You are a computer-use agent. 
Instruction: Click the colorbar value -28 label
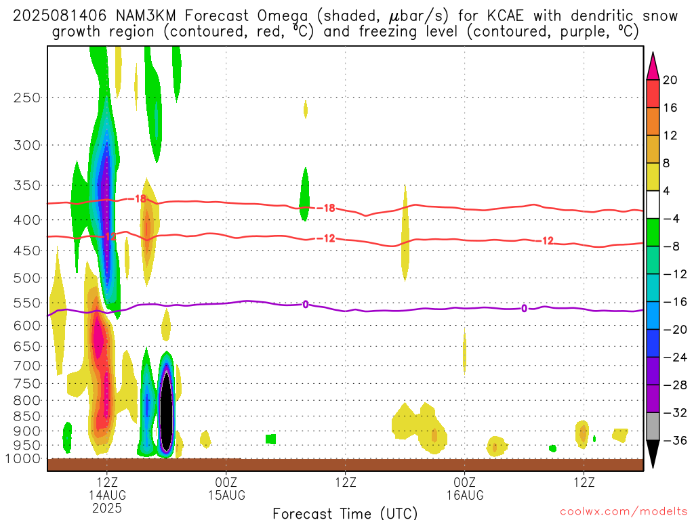(x=675, y=385)
